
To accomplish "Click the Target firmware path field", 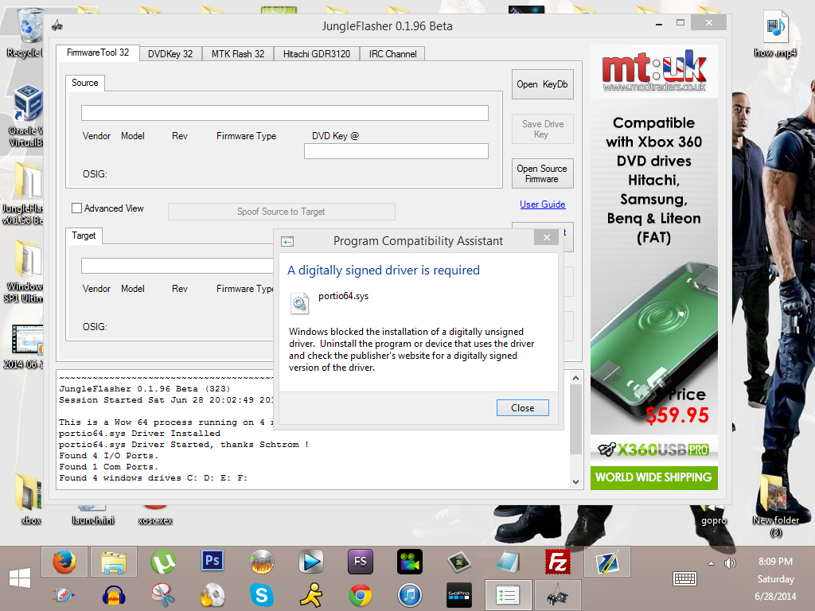I will [177, 266].
